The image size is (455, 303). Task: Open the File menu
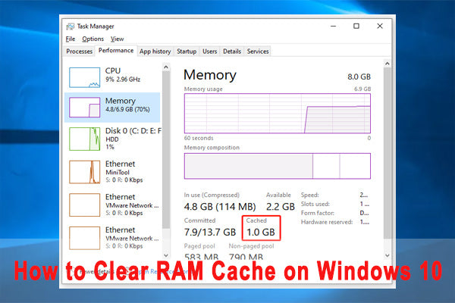point(71,39)
